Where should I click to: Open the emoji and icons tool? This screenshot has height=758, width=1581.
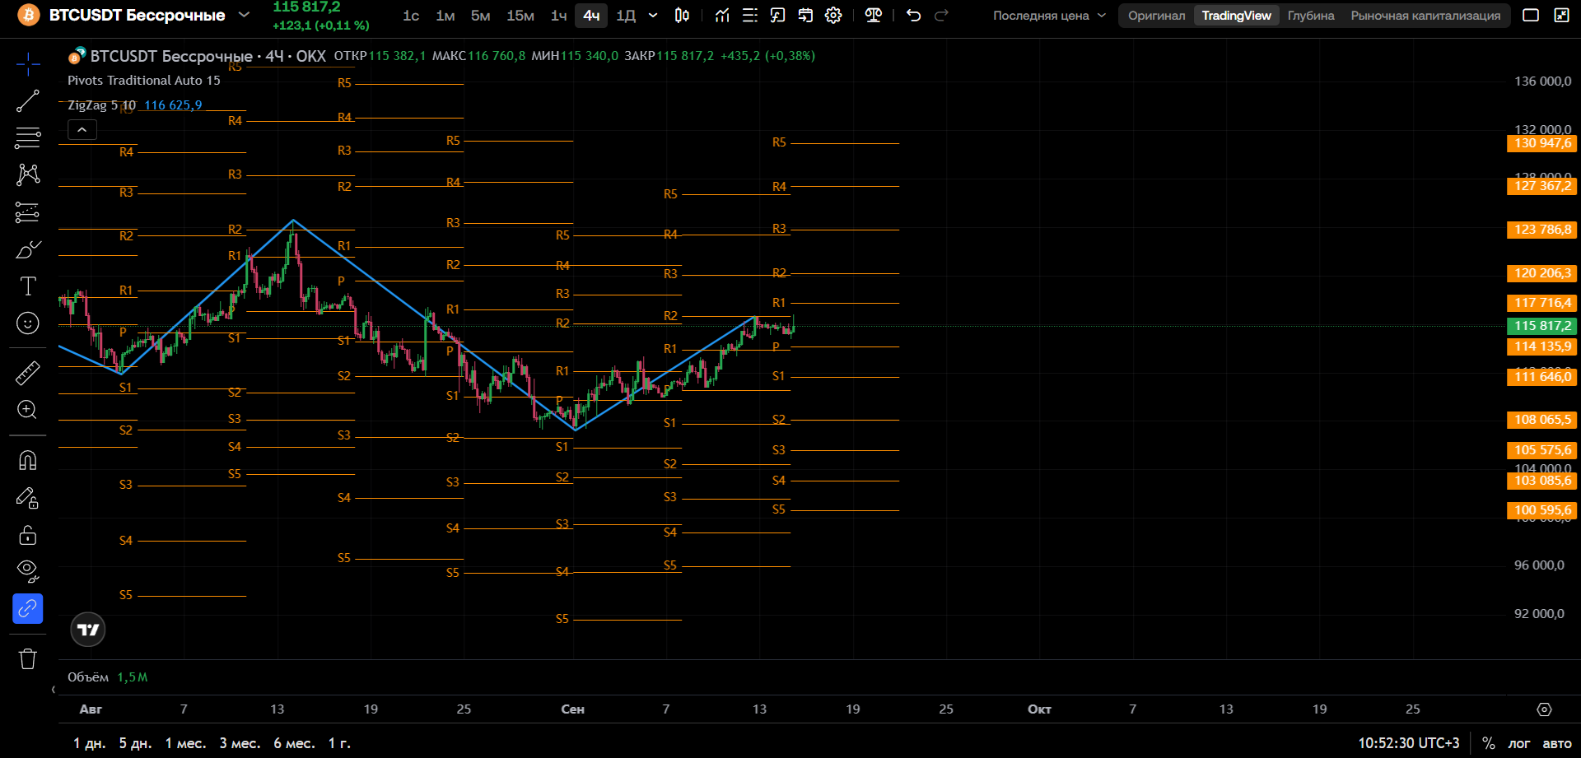tap(28, 323)
